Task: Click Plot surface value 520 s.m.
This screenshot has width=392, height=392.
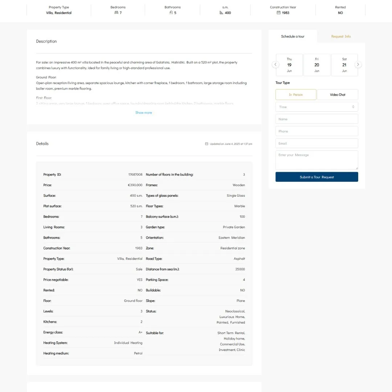Action: [x=136, y=206]
